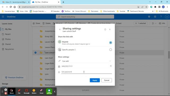Open the browser extensions puzzle icon

(155, 7)
